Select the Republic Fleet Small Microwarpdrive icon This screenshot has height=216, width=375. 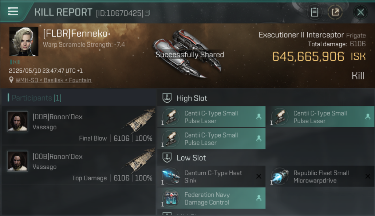(280, 177)
